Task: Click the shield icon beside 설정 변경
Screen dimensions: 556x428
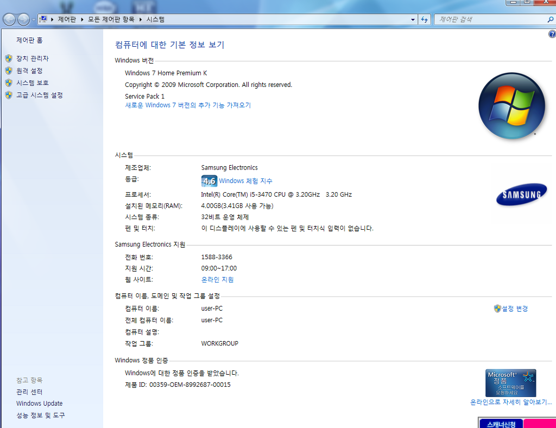Action: [497, 309]
